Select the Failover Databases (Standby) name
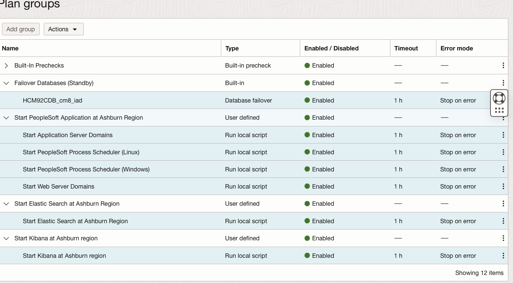513x283 pixels. 54,83
